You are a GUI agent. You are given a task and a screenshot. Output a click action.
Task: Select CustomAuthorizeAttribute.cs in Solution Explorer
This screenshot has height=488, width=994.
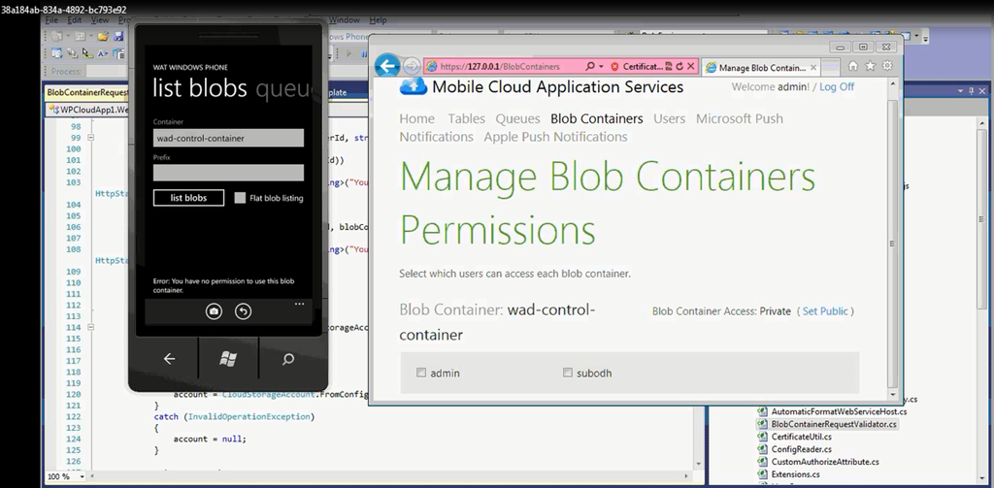(x=819, y=462)
